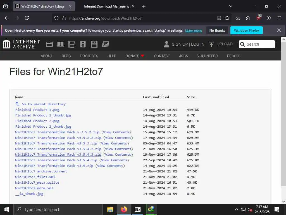
Task: Open the Extensions puzzle icon
Action: click(x=248, y=18)
